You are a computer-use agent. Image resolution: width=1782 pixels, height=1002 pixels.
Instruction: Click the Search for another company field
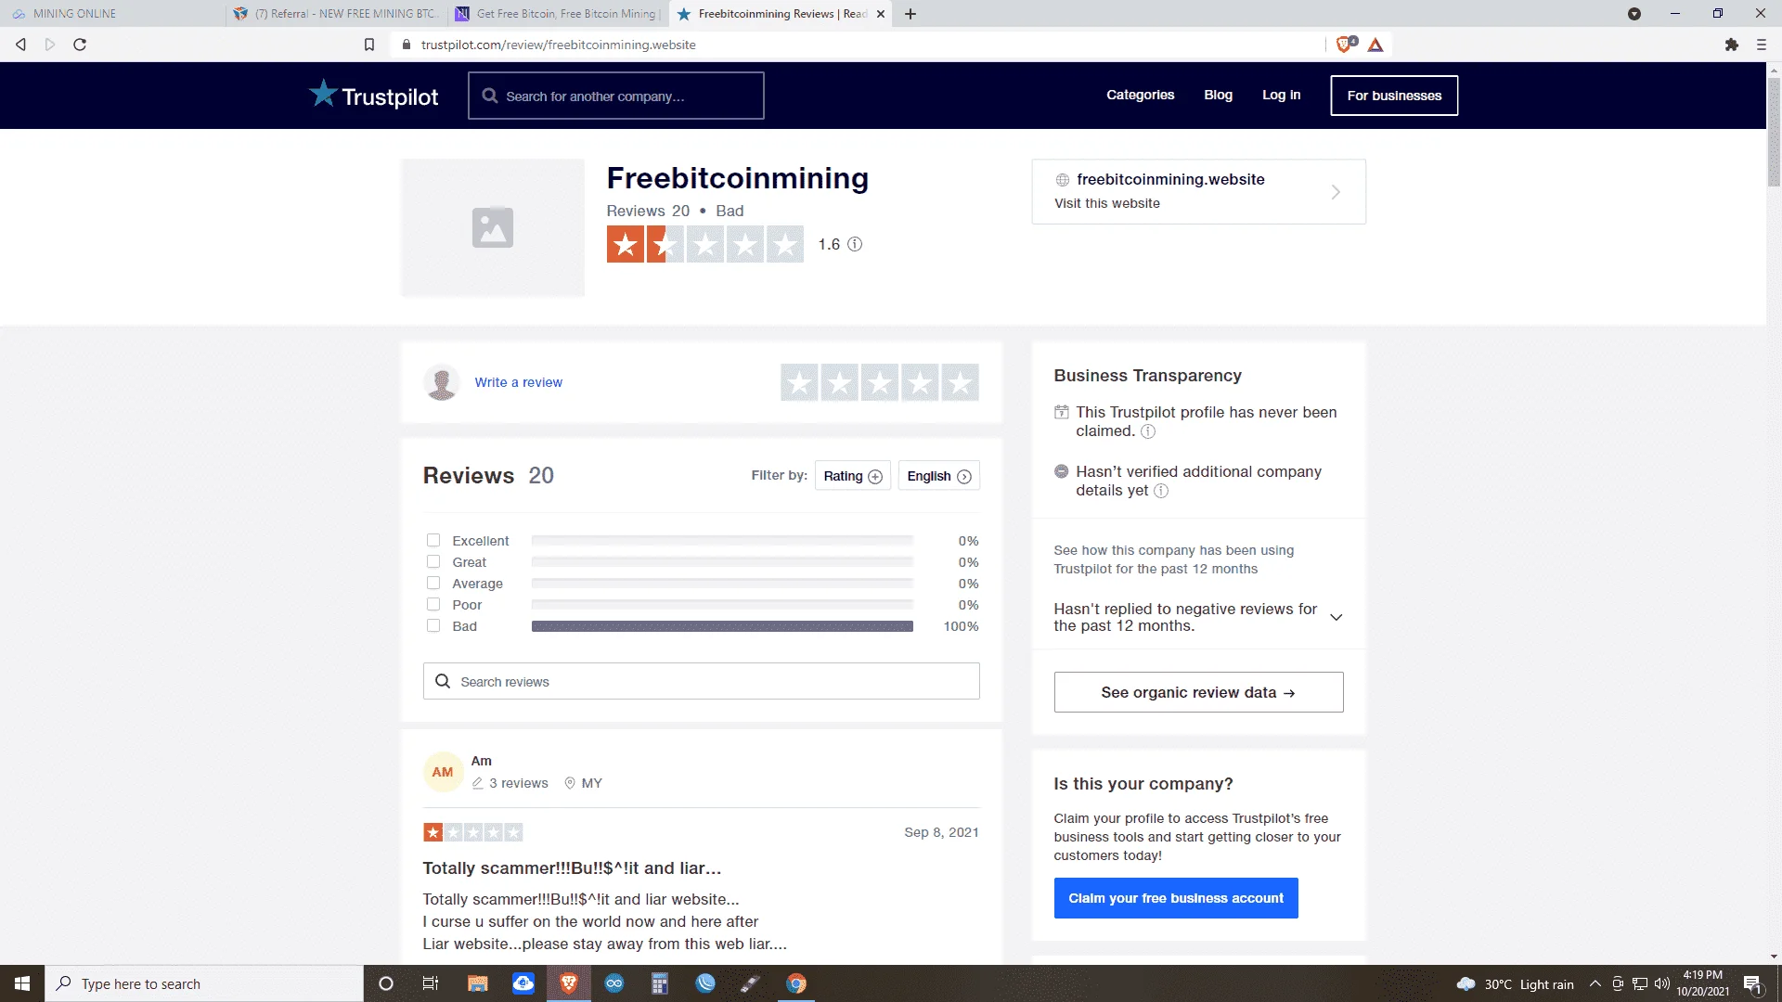pos(616,96)
